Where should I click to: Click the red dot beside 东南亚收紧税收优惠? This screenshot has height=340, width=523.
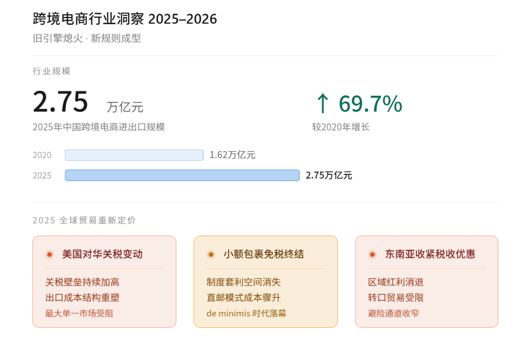[x=372, y=255]
